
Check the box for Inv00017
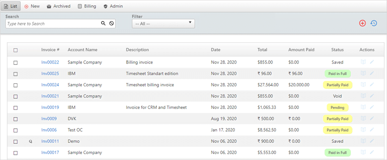[x=15, y=153]
